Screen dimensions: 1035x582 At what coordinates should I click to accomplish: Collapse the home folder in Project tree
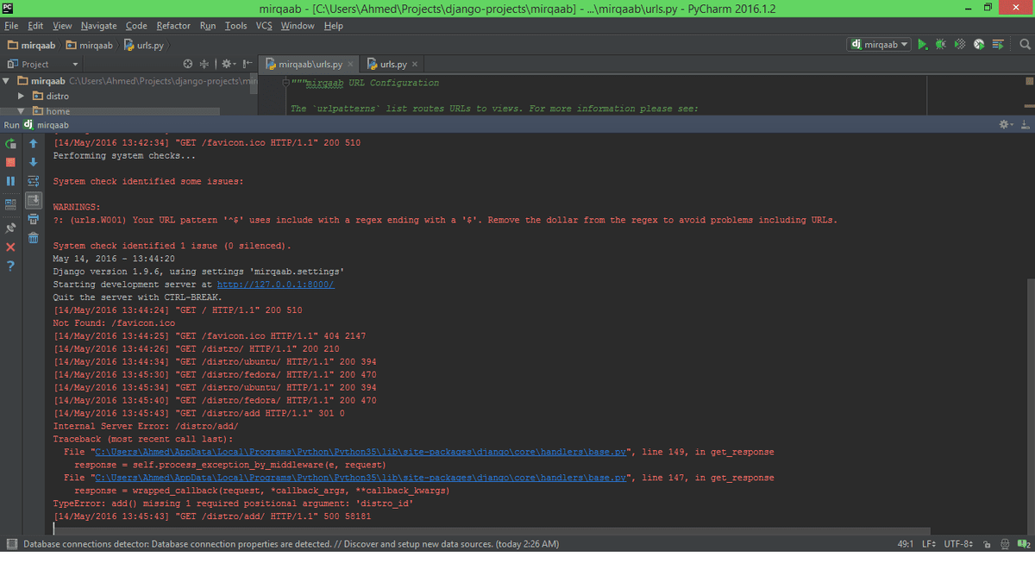[21, 110]
